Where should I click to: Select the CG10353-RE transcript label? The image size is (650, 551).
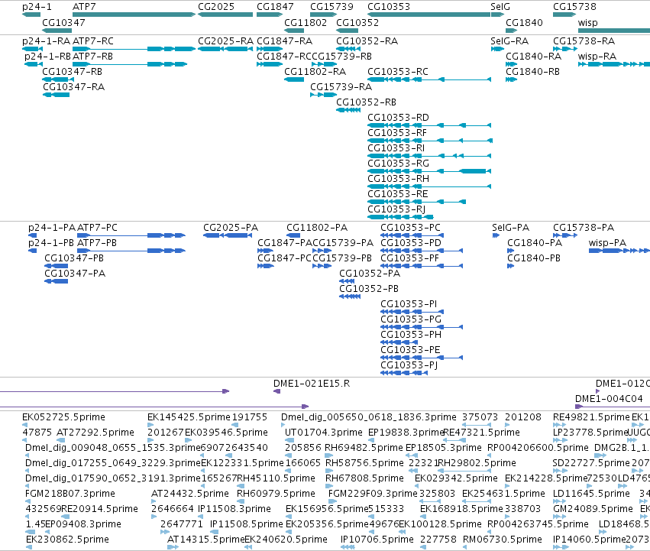398,195
